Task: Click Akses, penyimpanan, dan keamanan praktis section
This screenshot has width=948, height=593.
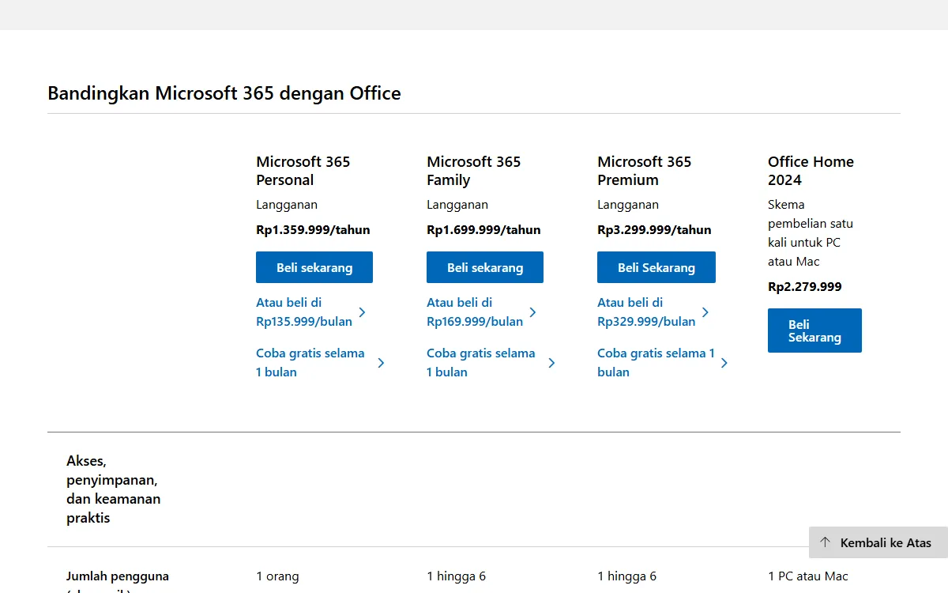Action: point(114,489)
